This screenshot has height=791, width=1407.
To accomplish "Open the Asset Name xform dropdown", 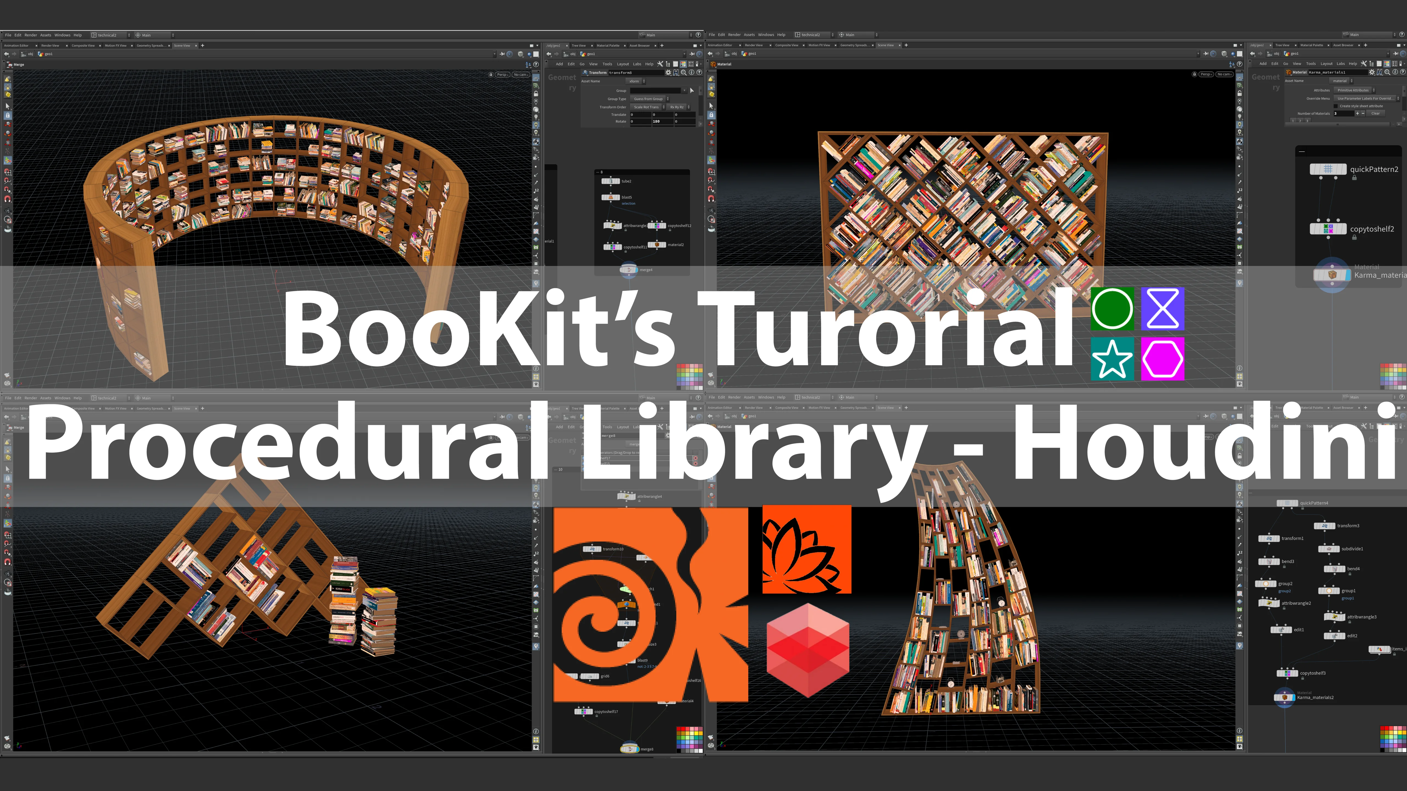I will [635, 81].
